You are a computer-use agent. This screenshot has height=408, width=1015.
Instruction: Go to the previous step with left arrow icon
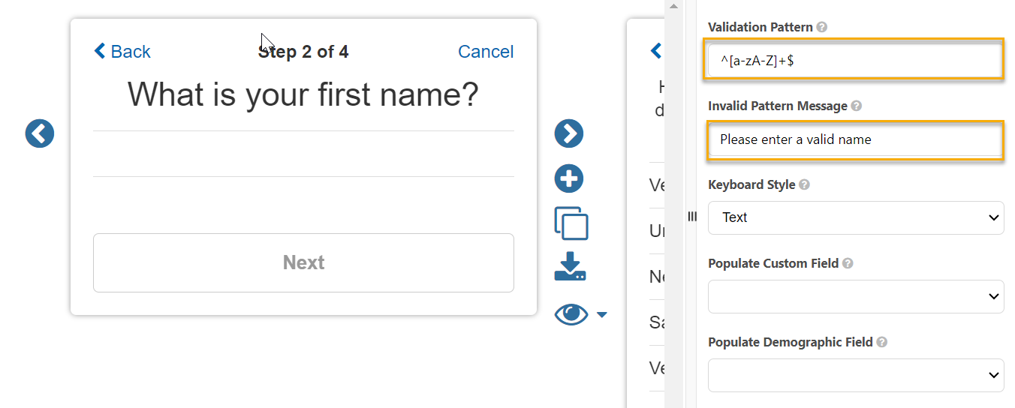tap(40, 134)
